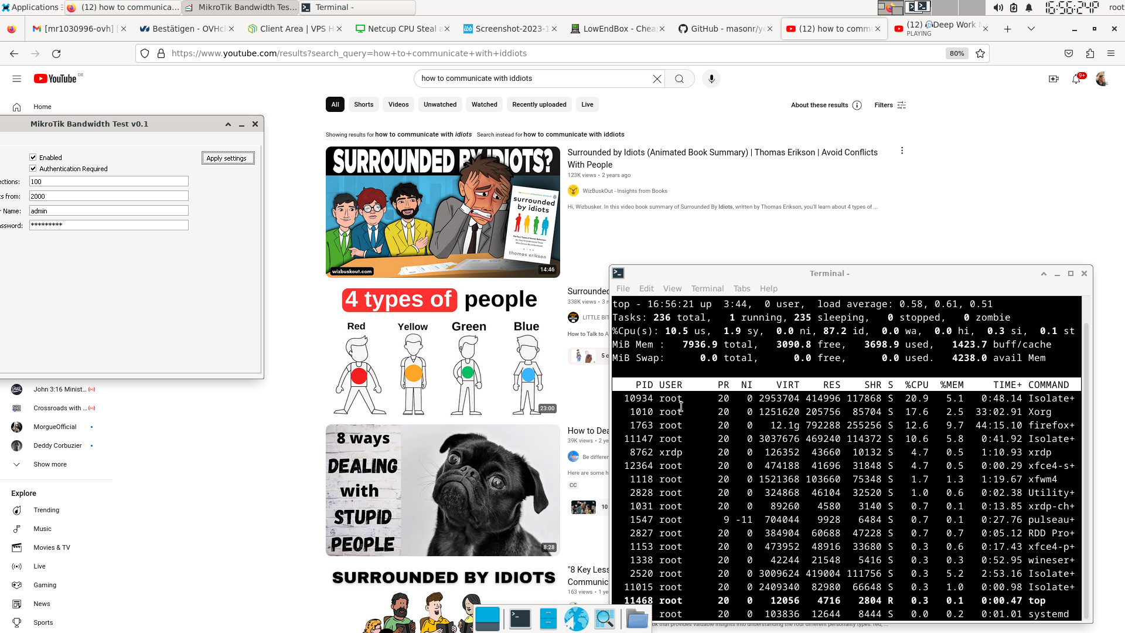
Task: Open WizBuskOut channel link
Action: click(x=625, y=191)
